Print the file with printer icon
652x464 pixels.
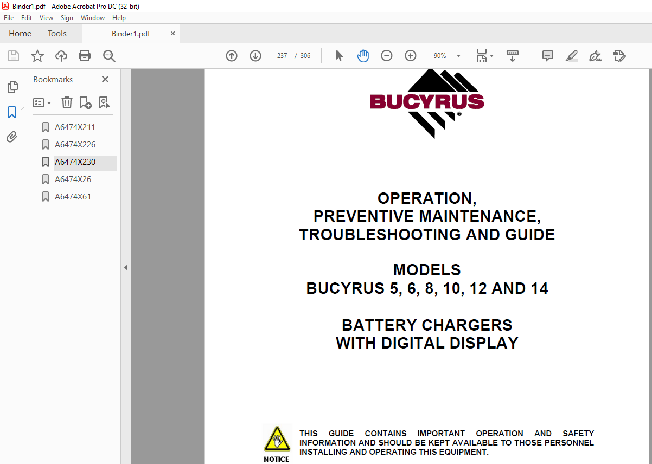coord(85,56)
